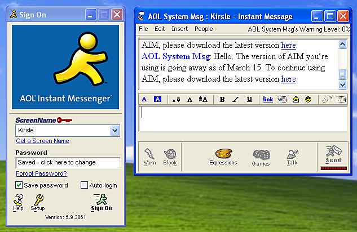
Task: Open the People menu
Action: (204, 29)
